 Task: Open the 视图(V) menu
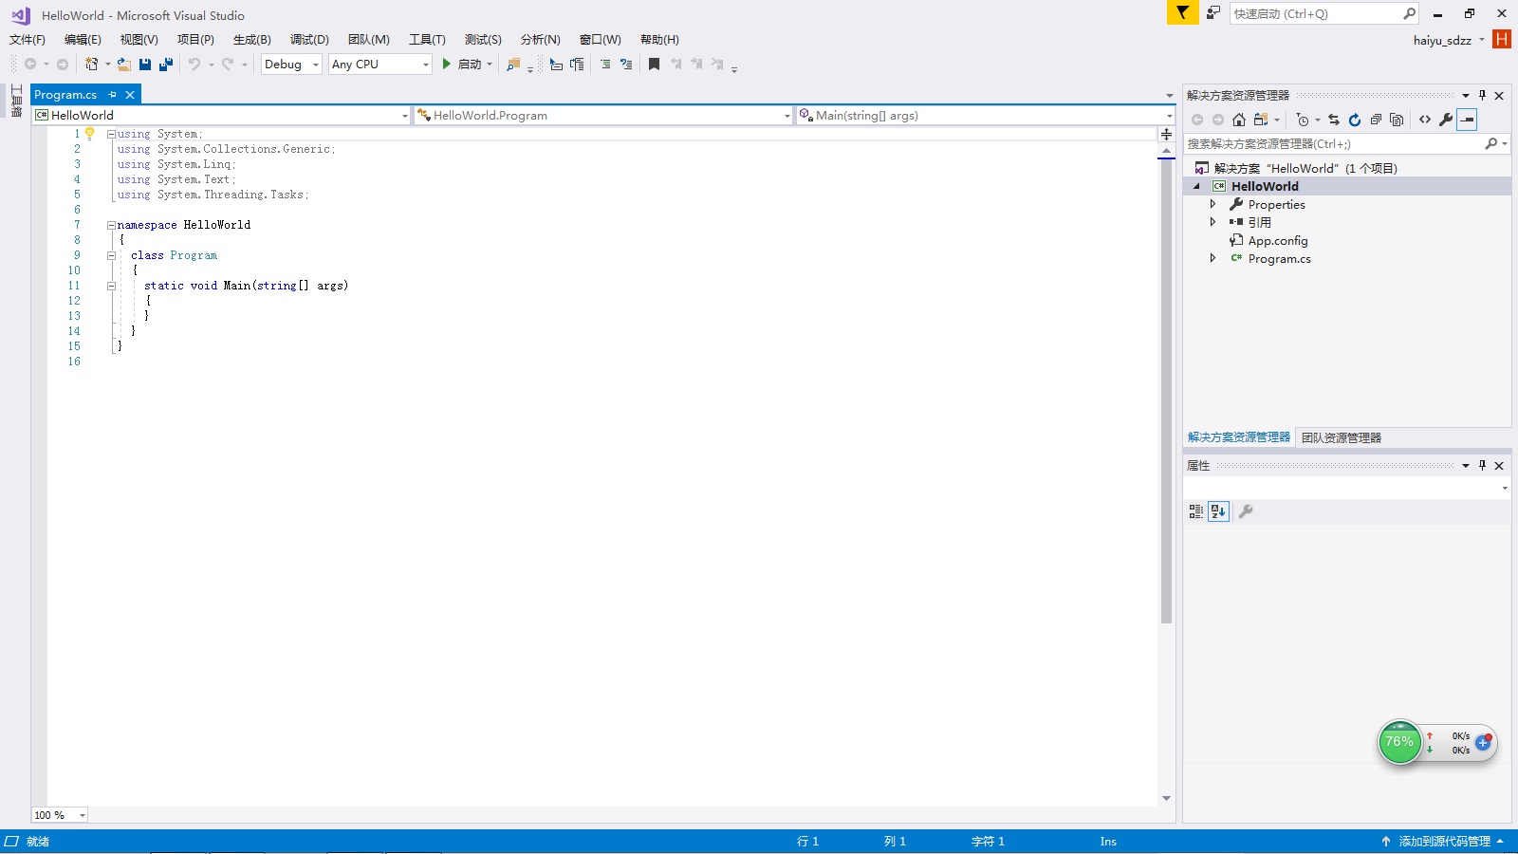[x=139, y=40]
